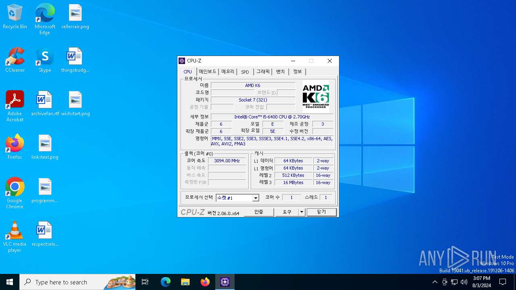Click the Type here to search box
516x290 pixels.
click(x=78, y=282)
